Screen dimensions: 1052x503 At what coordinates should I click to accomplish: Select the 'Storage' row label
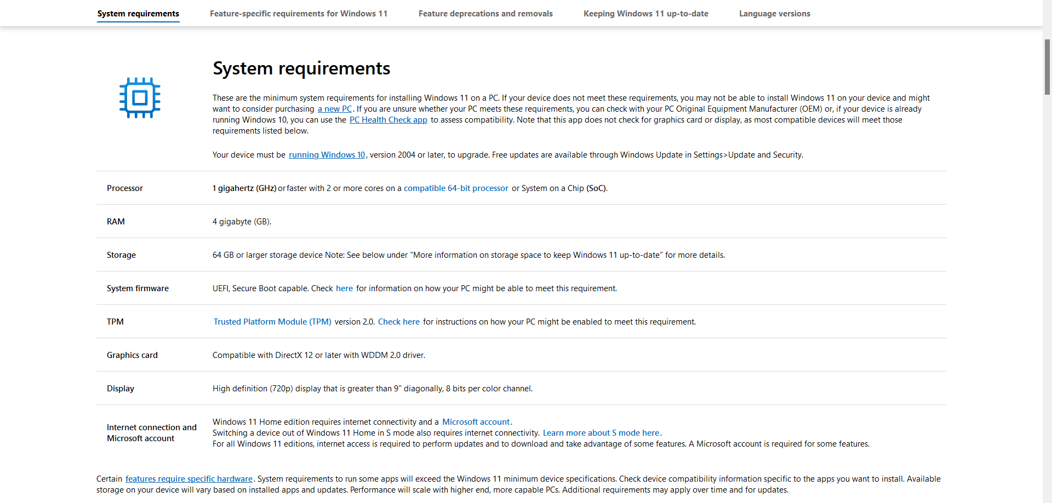click(x=121, y=255)
